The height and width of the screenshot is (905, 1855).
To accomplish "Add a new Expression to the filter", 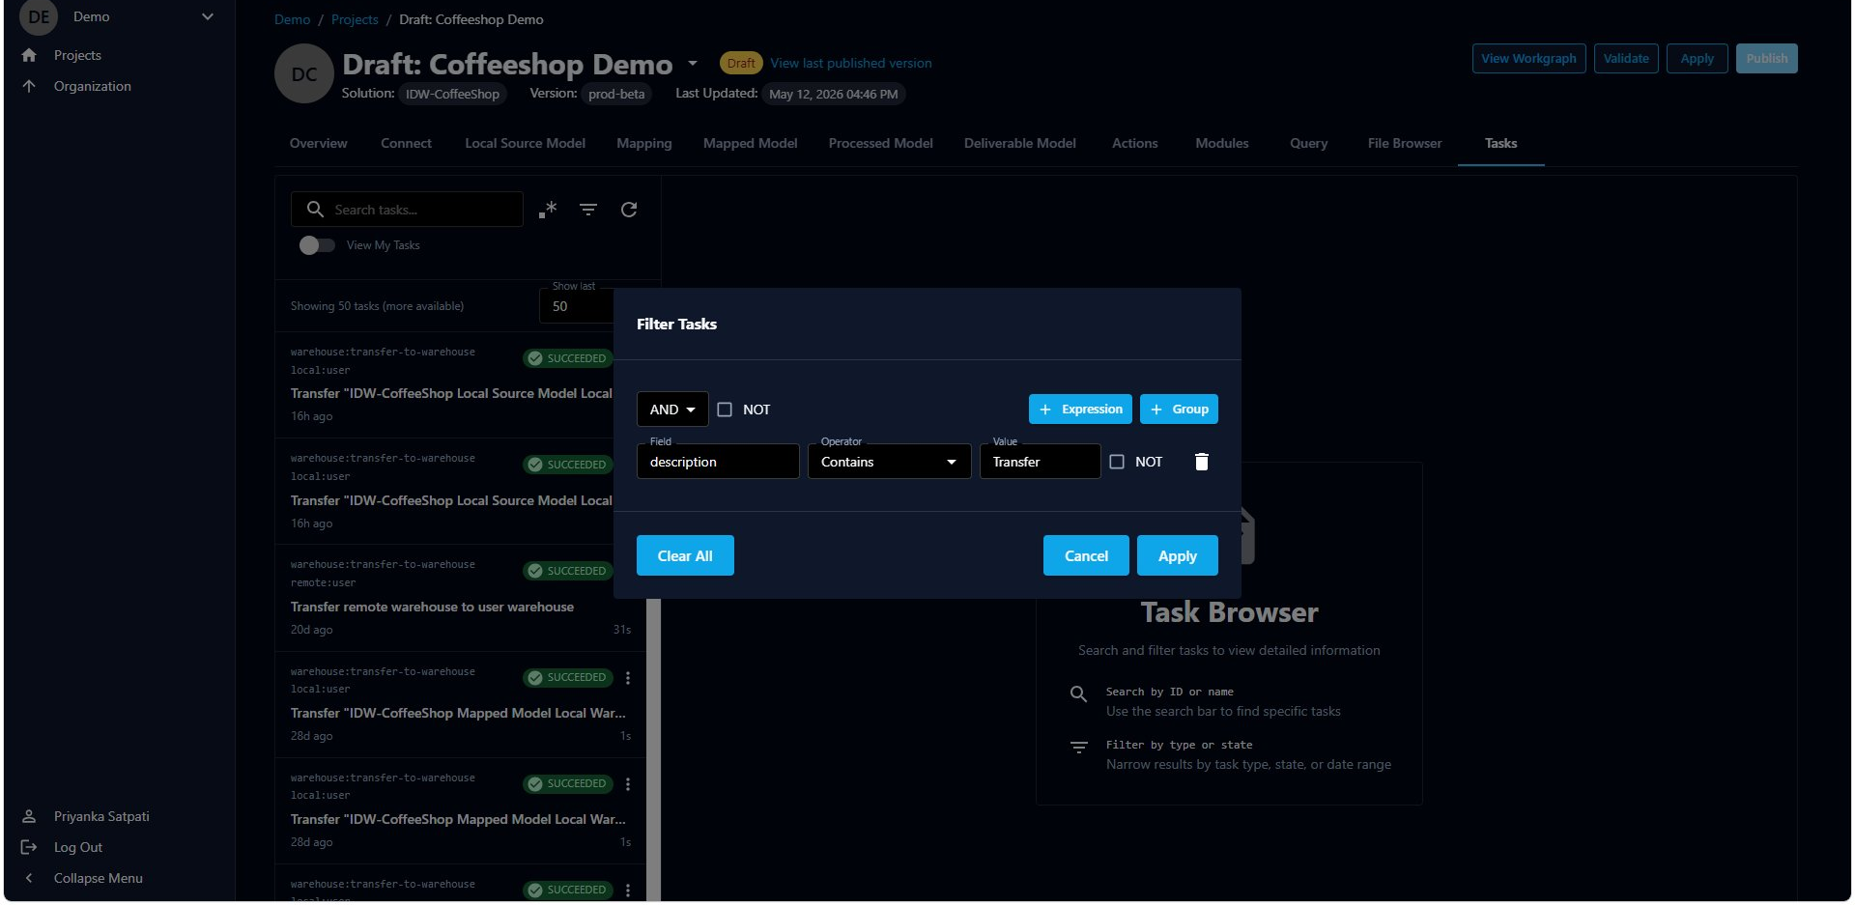I will pos(1080,410).
